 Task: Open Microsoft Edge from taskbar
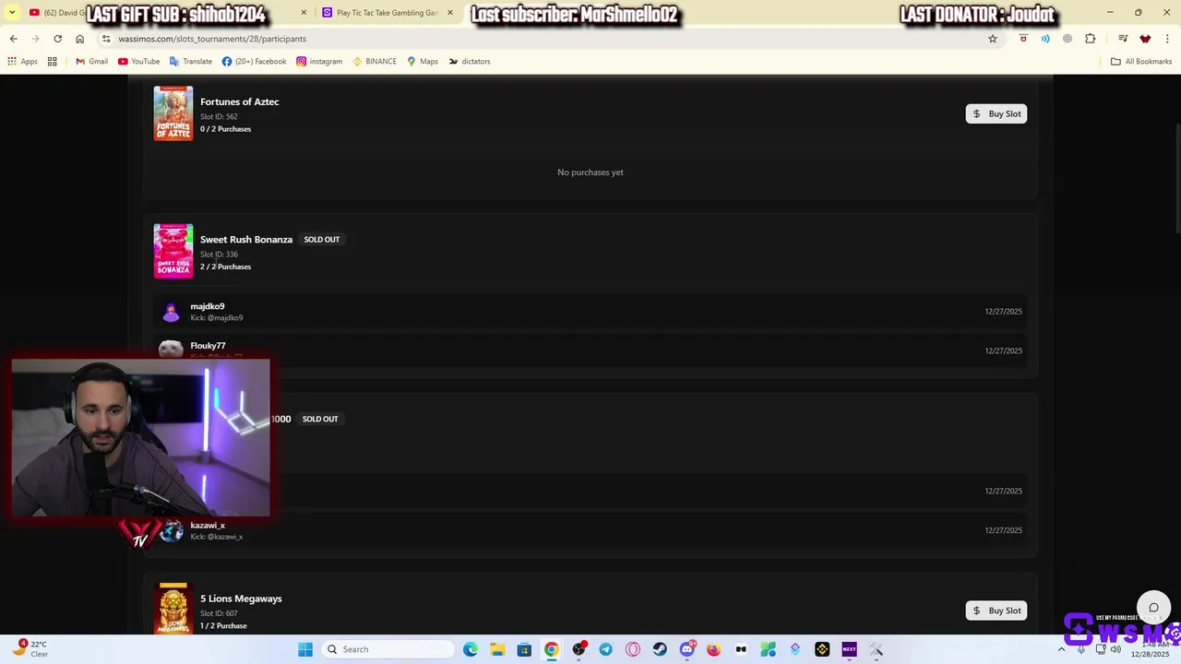[x=471, y=649]
